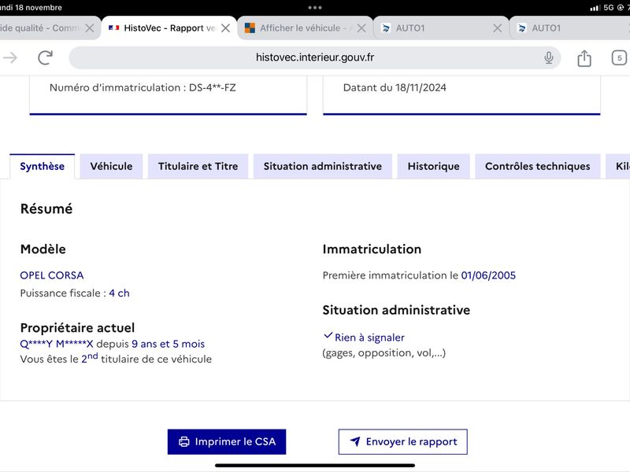This screenshot has height=472, width=630.
Task: Click the paper-plane icon in Envoyer button
Action: (x=355, y=441)
